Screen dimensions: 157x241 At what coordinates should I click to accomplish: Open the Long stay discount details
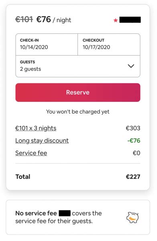click(x=42, y=141)
